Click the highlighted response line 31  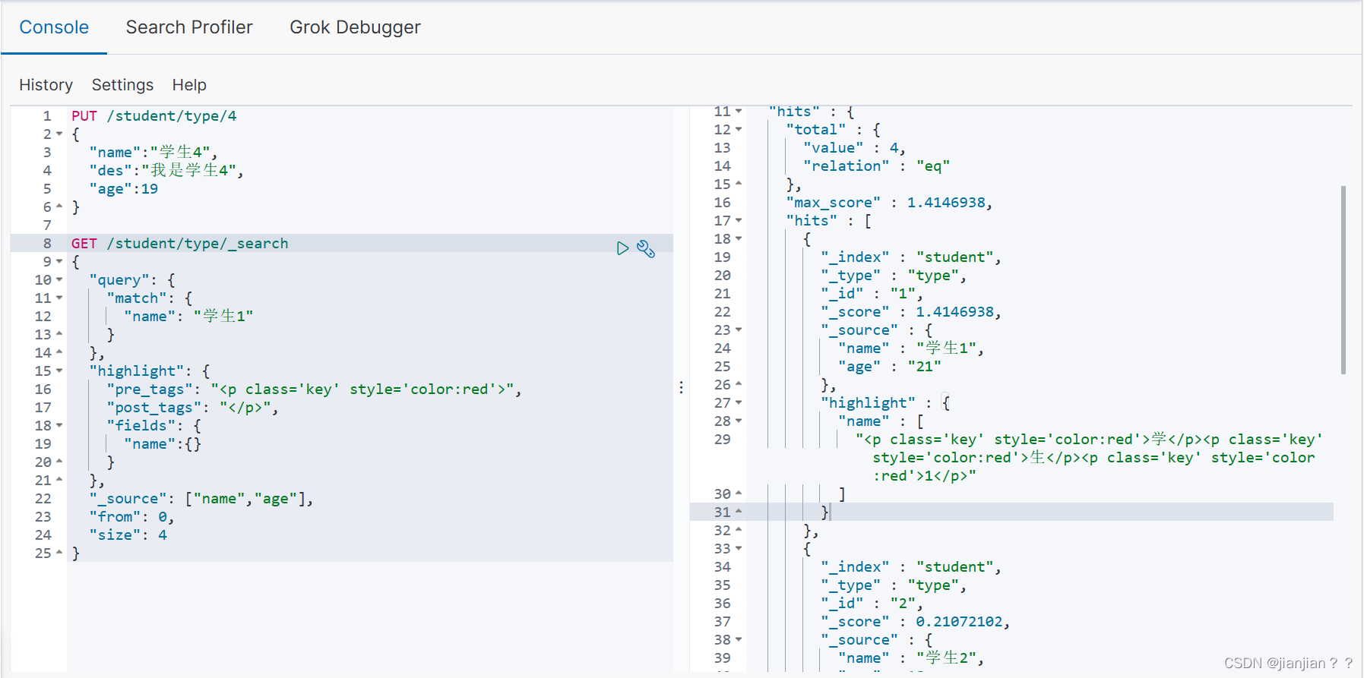[1011, 512]
